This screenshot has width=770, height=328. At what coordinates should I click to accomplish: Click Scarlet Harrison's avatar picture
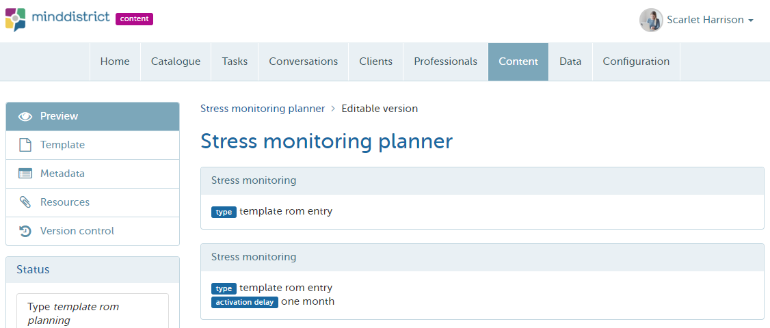[651, 20]
